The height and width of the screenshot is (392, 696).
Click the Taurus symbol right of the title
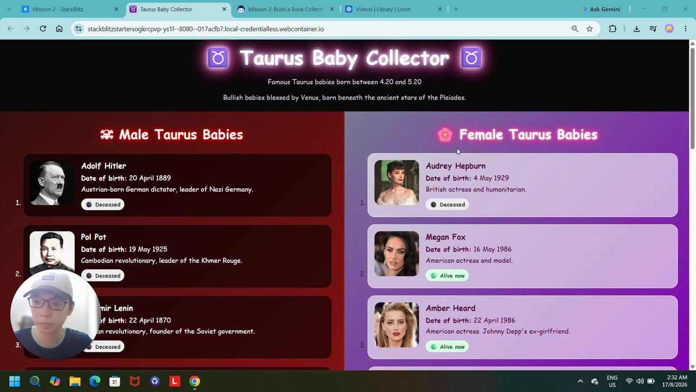point(471,58)
